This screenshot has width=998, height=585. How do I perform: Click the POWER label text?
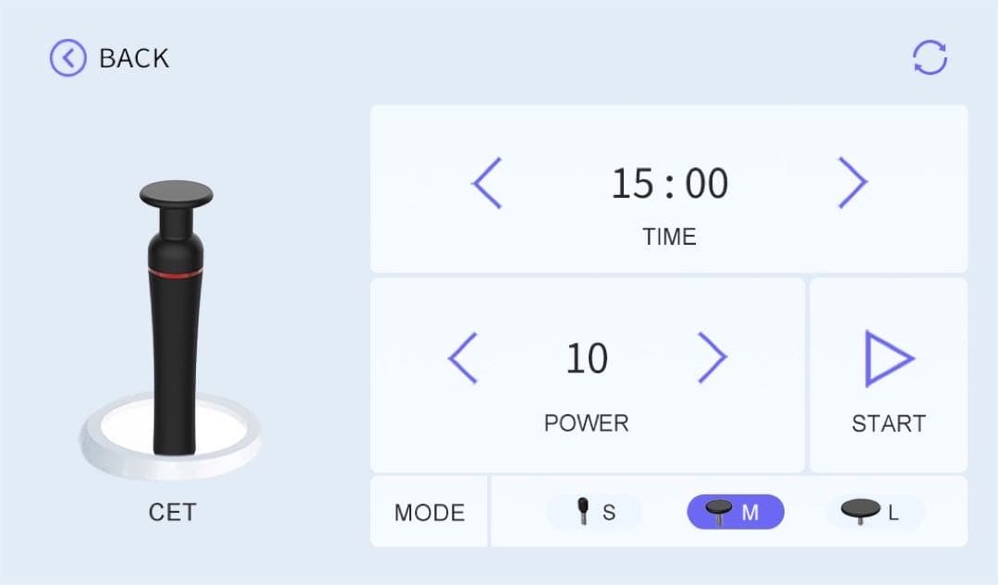(586, 423)
